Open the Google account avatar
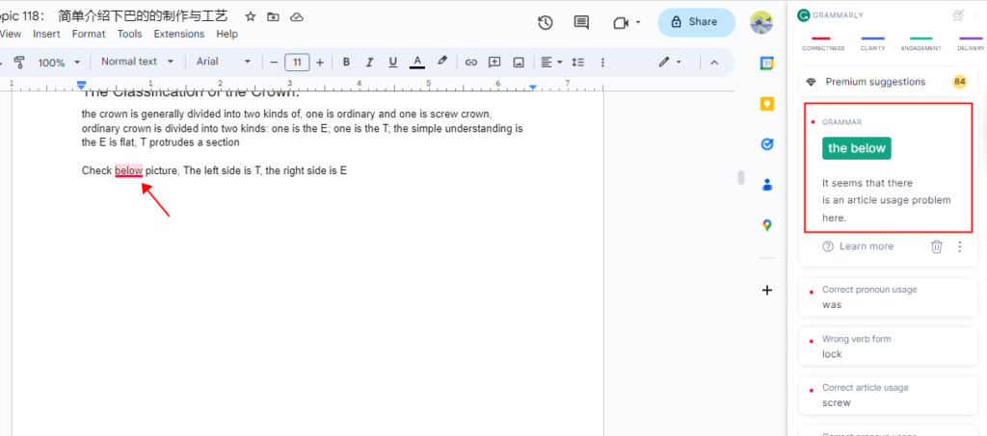The image size is (987, 436). (761, 22)
